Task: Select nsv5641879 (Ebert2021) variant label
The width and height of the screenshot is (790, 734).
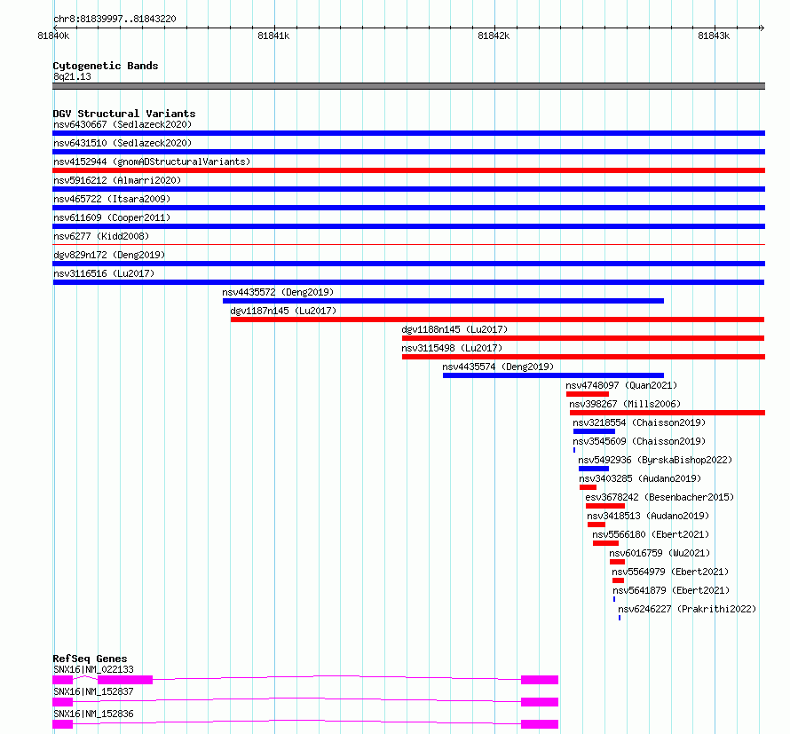Action: click(x=671, y=590)
